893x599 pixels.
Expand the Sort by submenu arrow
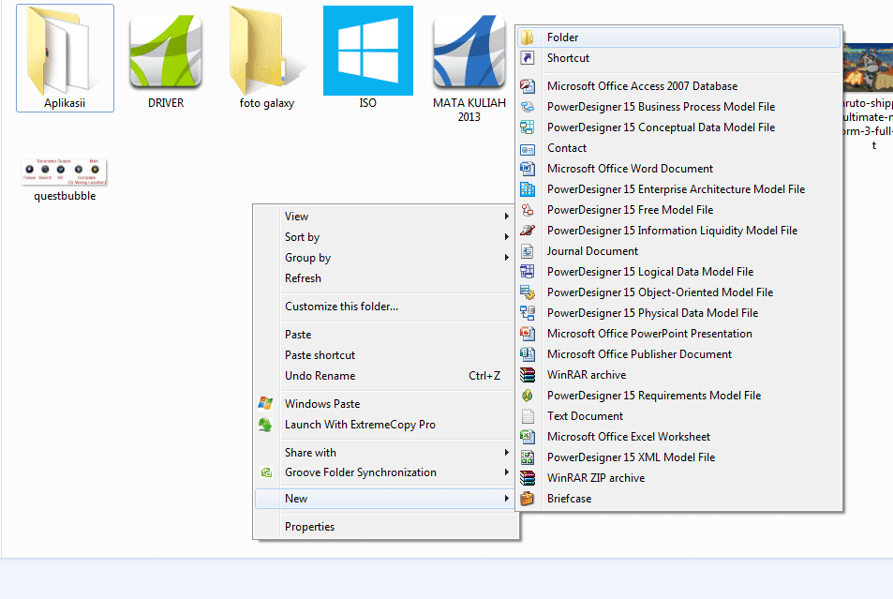click(x=506, y=237)
